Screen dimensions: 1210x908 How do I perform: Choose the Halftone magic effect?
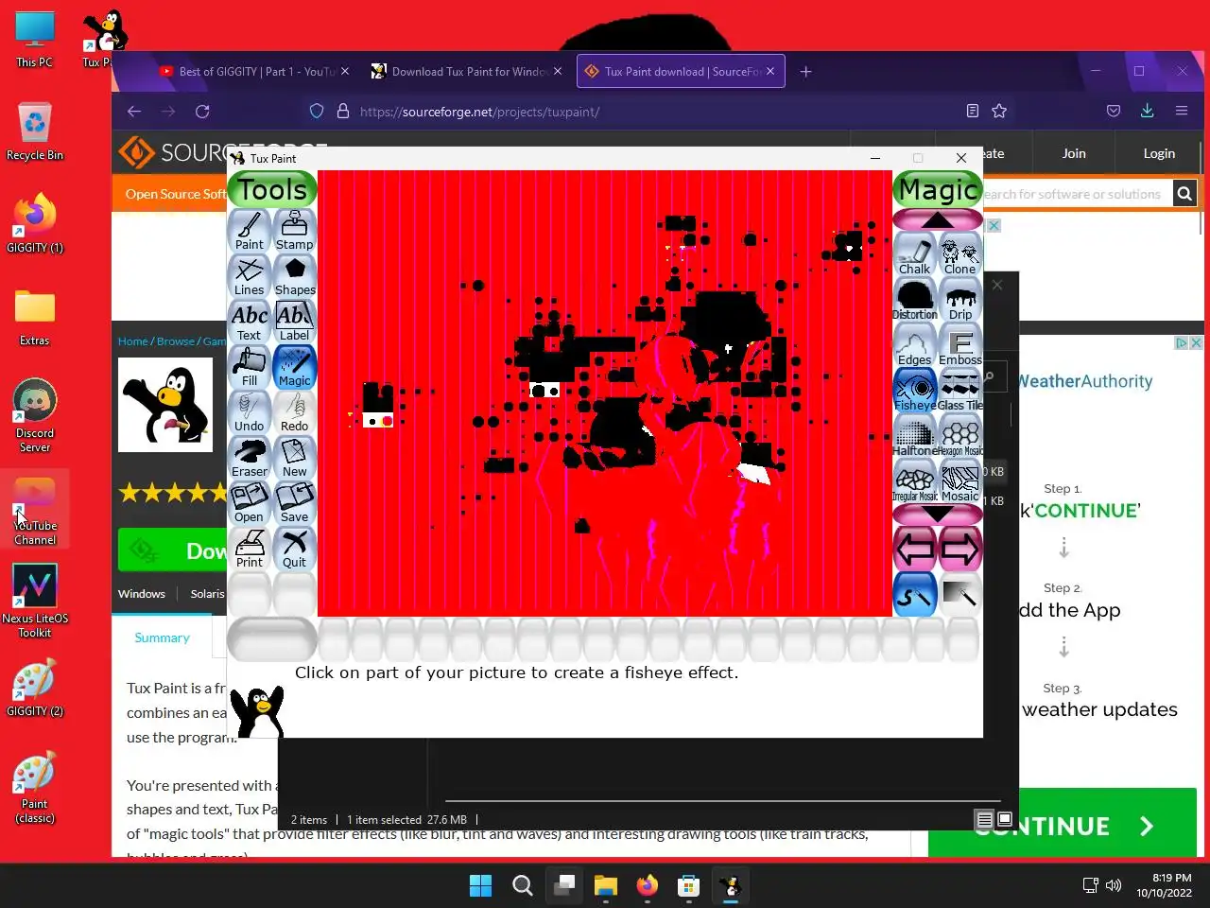[x=915, y=436]
